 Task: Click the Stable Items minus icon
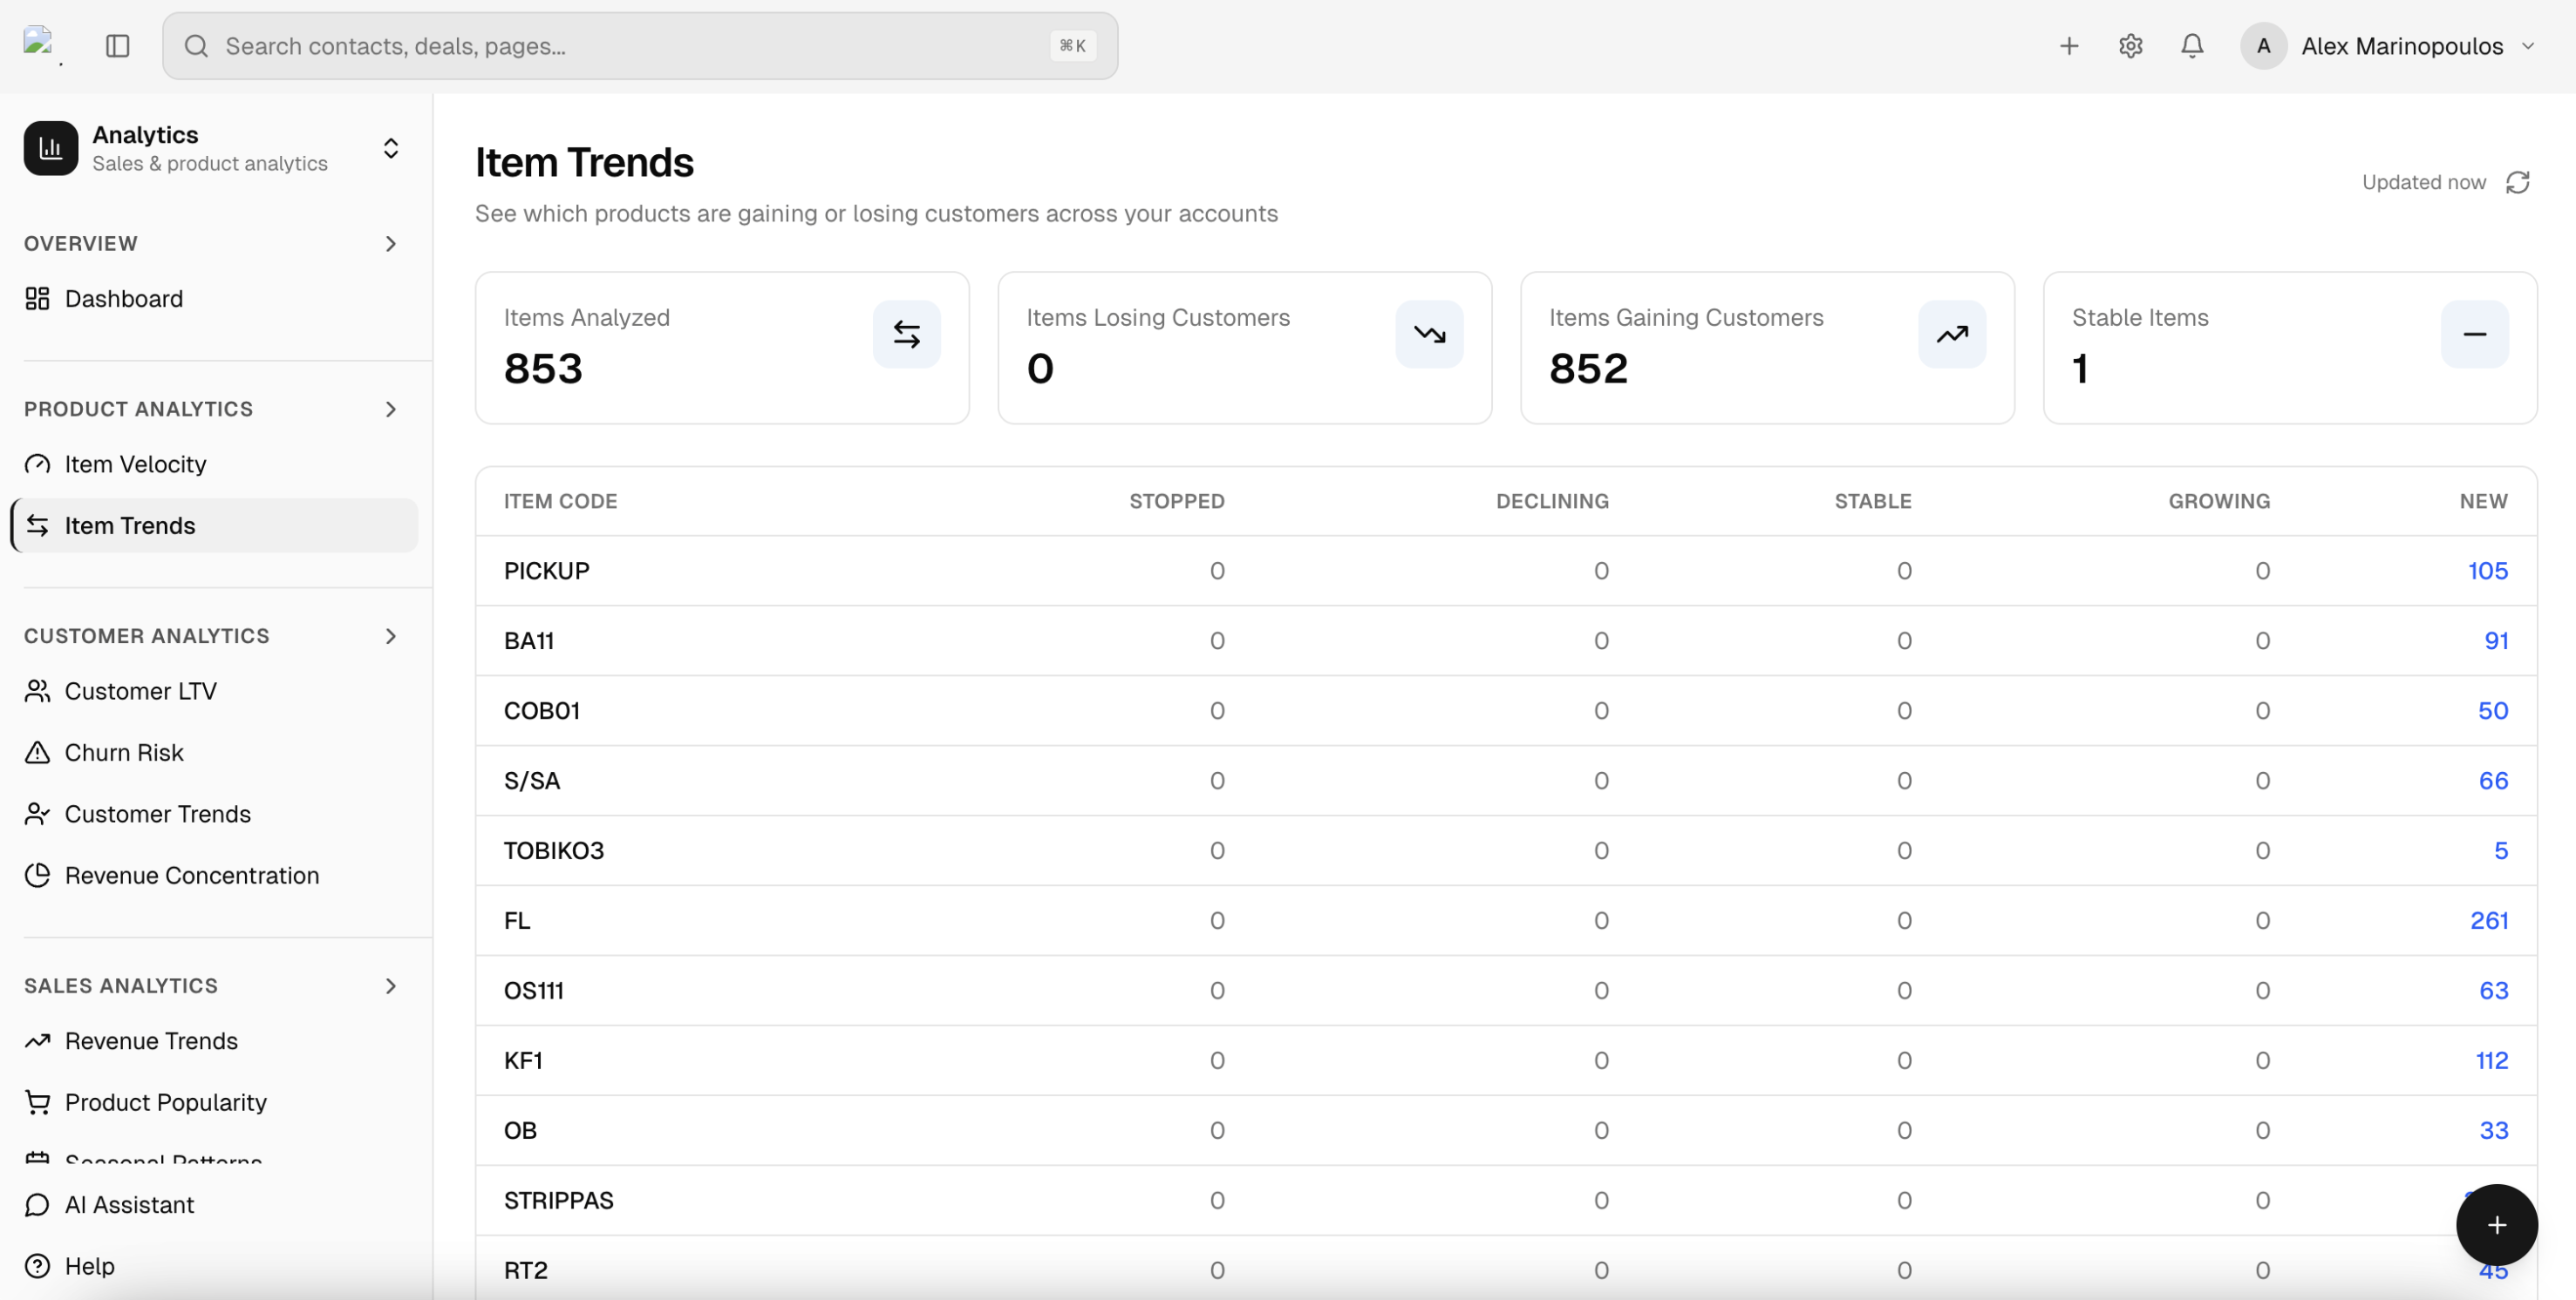pyautogui.click(x=2474, y=334)
